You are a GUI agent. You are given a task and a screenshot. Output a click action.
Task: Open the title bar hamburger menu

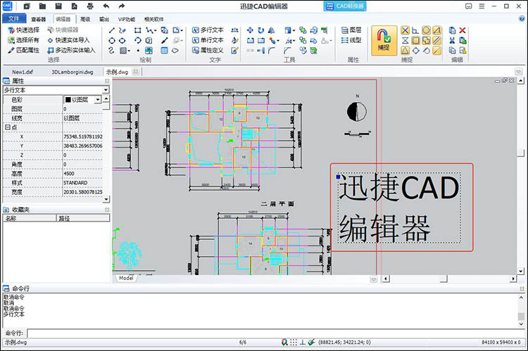coord(482,6)
